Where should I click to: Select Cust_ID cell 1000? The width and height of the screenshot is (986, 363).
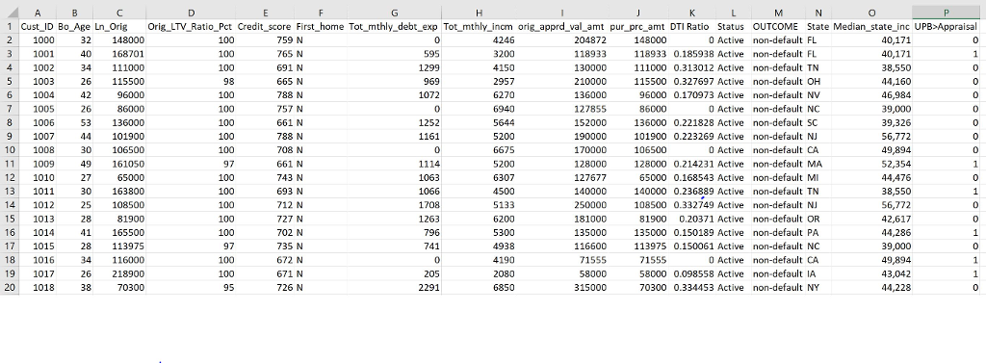coord(38,40)
